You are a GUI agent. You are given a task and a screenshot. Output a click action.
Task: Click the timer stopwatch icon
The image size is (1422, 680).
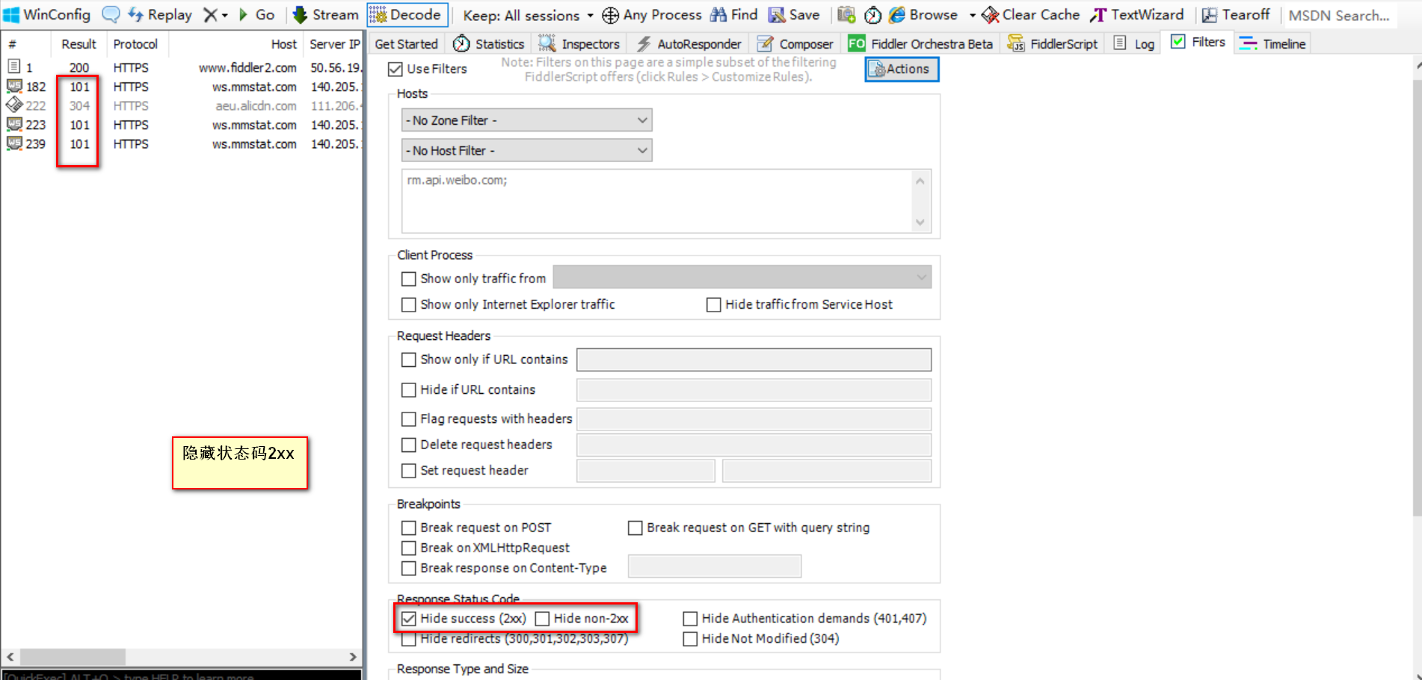(872, 15)
